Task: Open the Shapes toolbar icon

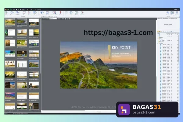Action: [x=29, y=13]
